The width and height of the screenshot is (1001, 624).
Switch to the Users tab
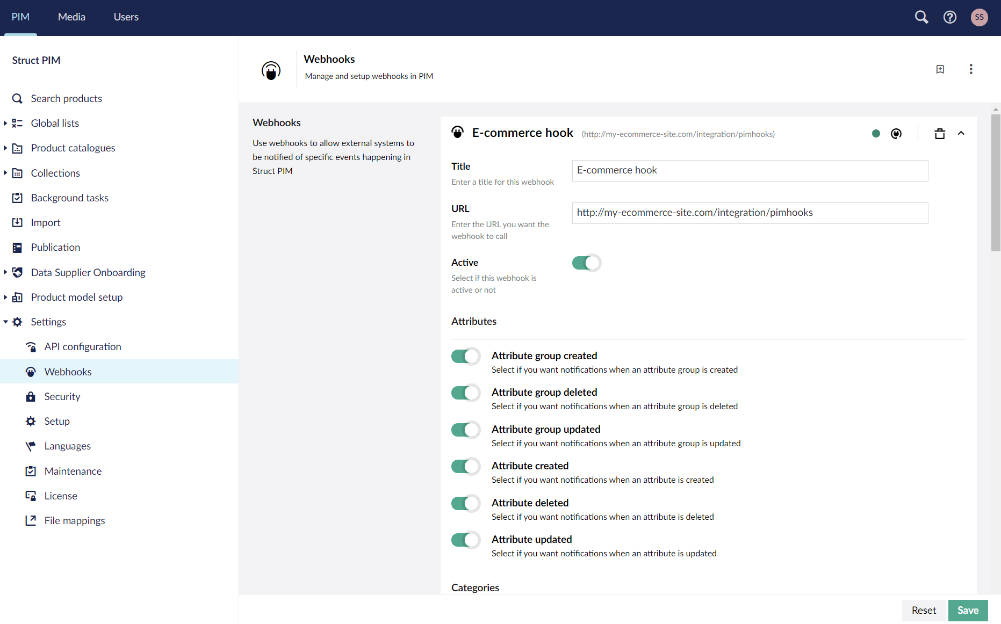click(x=126, y=17)
